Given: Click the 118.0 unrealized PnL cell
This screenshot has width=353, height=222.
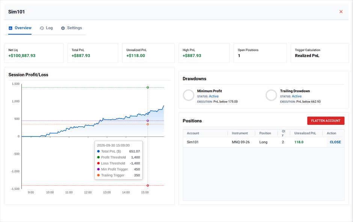Looking at the screenshot, I should (299, 142).
